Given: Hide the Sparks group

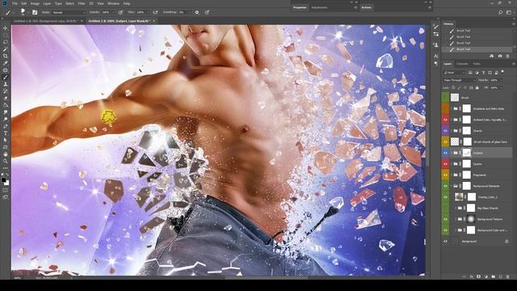Looking at the screenshot, I should (445, 163).
